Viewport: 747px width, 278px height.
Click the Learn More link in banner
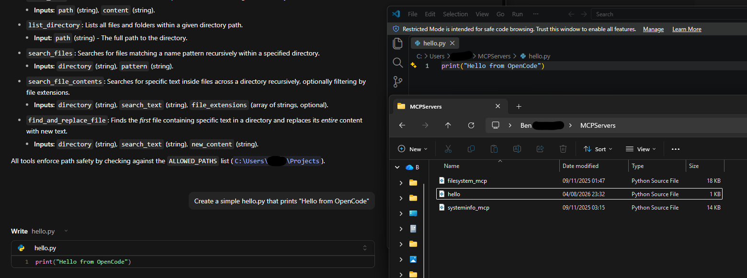(687, 29)
